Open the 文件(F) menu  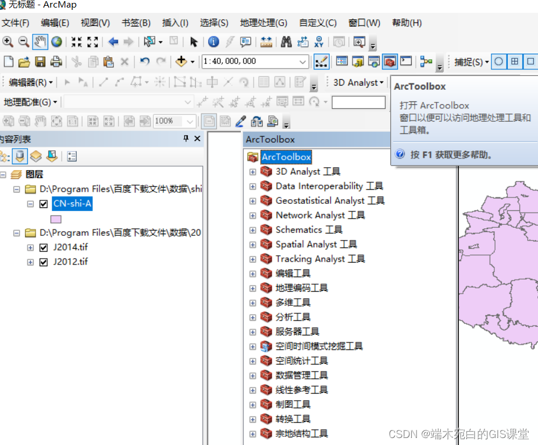point(16,23)
